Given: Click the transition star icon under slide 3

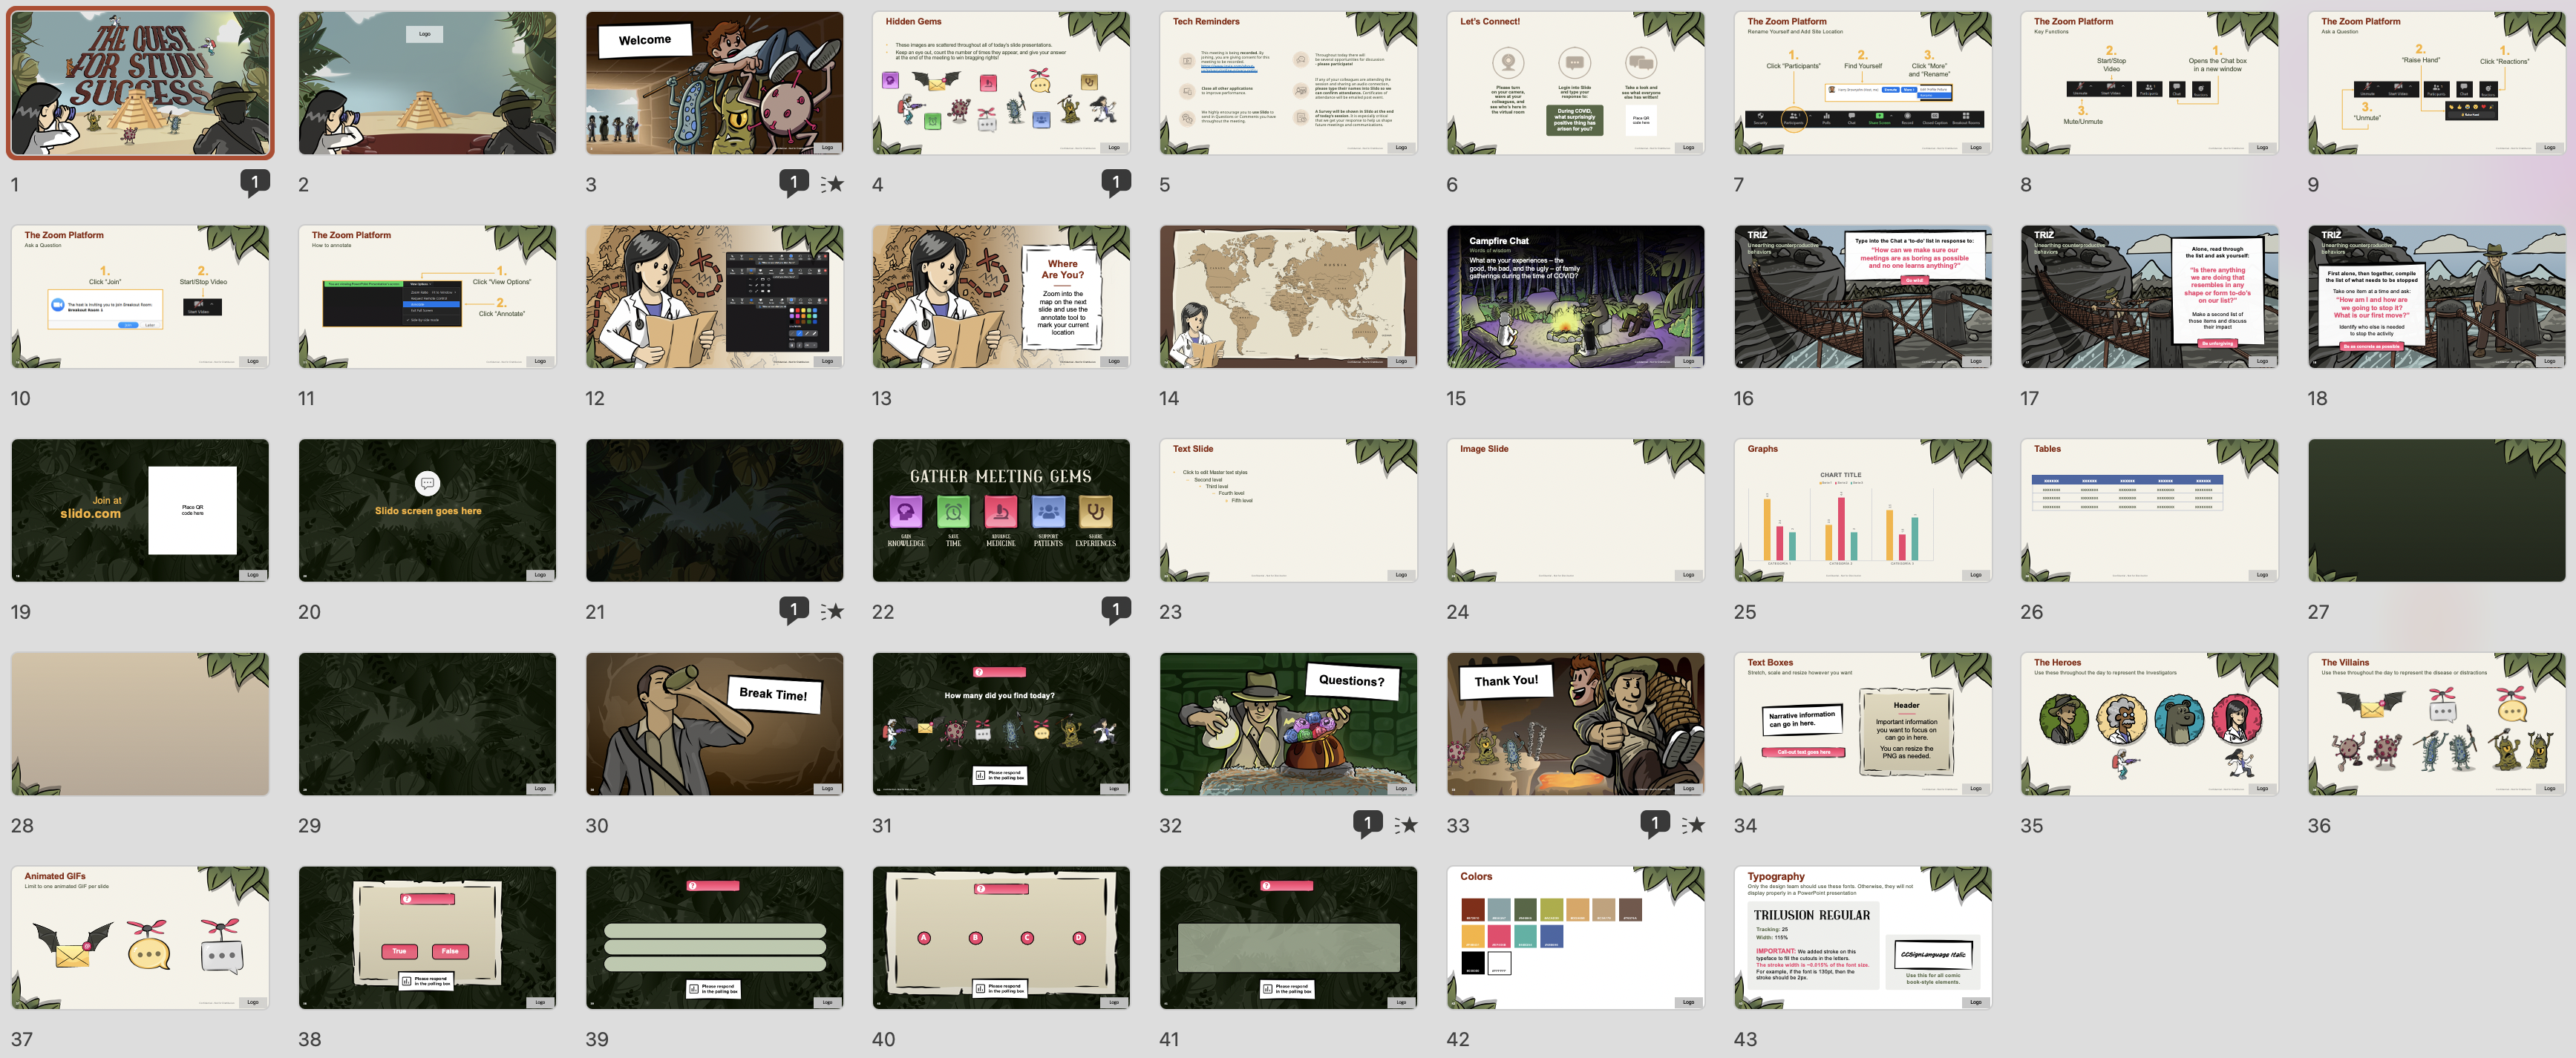Looking at the screenshot, I should point(832,184).
